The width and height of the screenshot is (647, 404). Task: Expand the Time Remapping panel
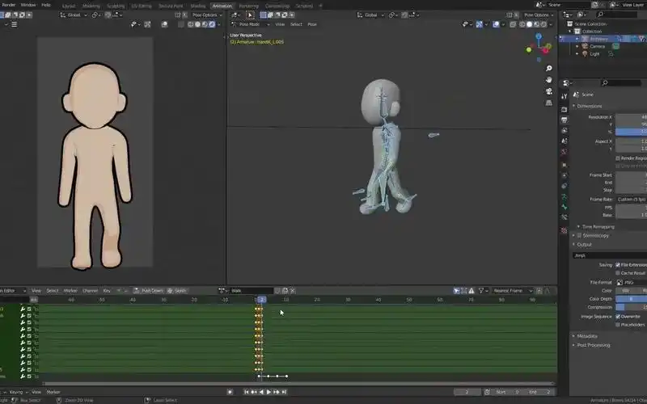[x=598, y=227]
